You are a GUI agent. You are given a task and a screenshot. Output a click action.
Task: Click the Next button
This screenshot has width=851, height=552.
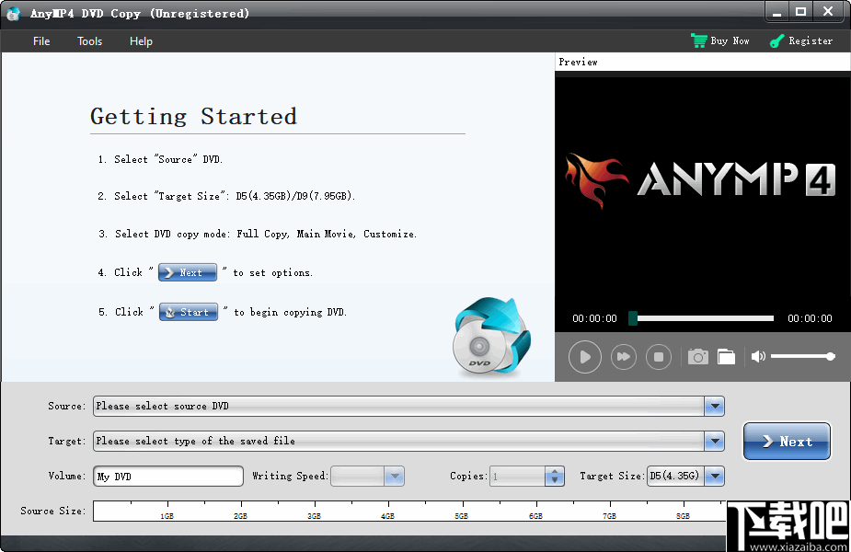787,441
